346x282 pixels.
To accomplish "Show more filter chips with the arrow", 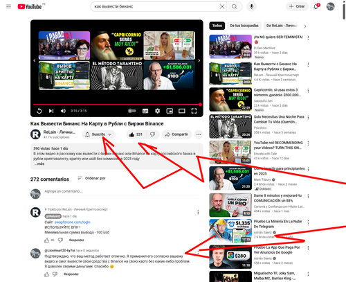I will pyautogui.click(x=305, y=26).
